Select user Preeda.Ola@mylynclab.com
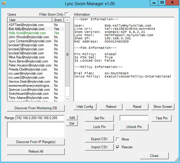The width and height of the screenshot is (180, 163). (x=36, y=69)
